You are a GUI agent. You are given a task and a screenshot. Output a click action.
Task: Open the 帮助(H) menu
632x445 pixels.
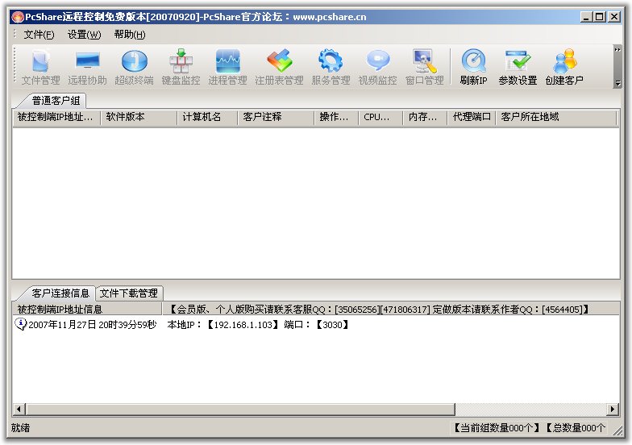(129, 35)
